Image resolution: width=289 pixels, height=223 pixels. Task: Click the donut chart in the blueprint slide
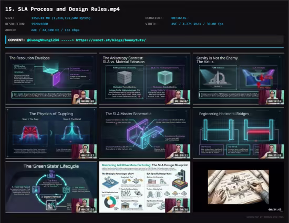[x=110, y=202]
